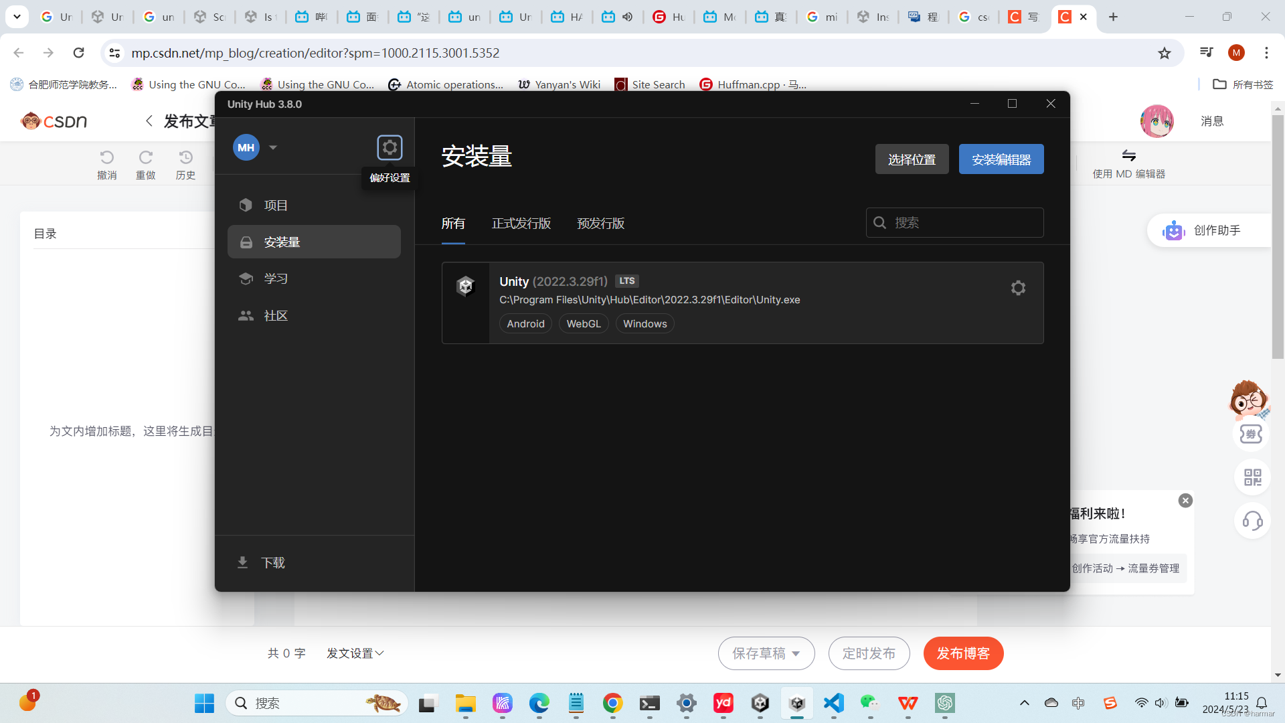The image size is (1285, 723).
Task: Open 消息 messages
Action: 1212,121
